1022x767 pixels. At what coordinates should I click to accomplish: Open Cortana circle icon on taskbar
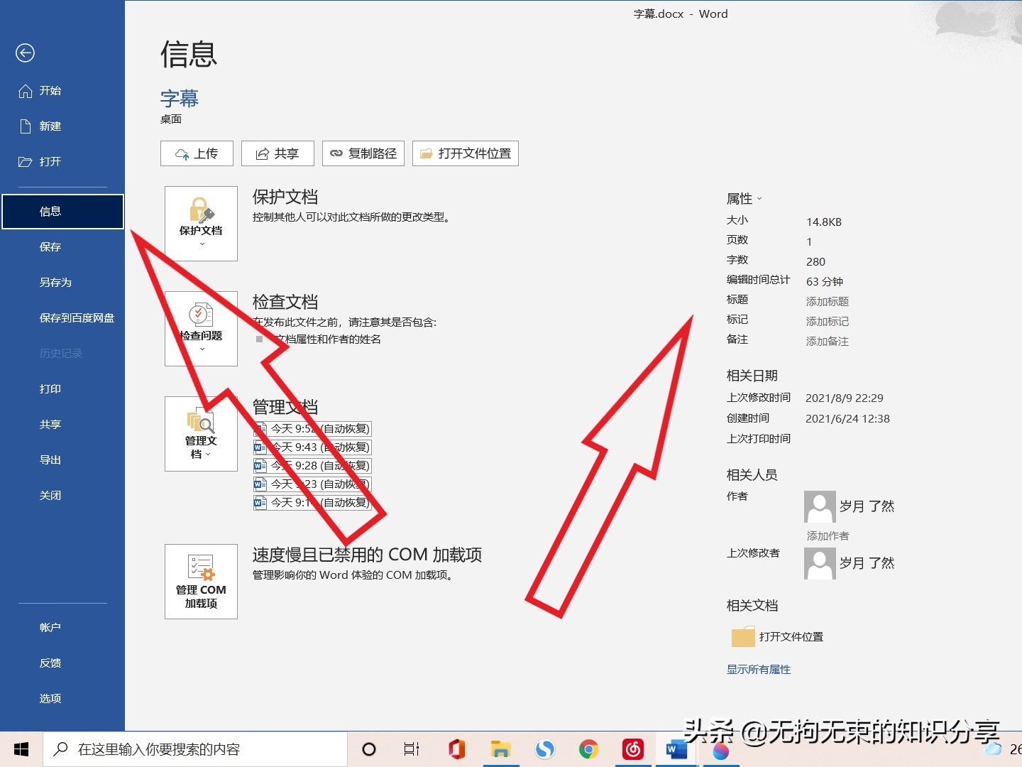[x=369, y=749]
